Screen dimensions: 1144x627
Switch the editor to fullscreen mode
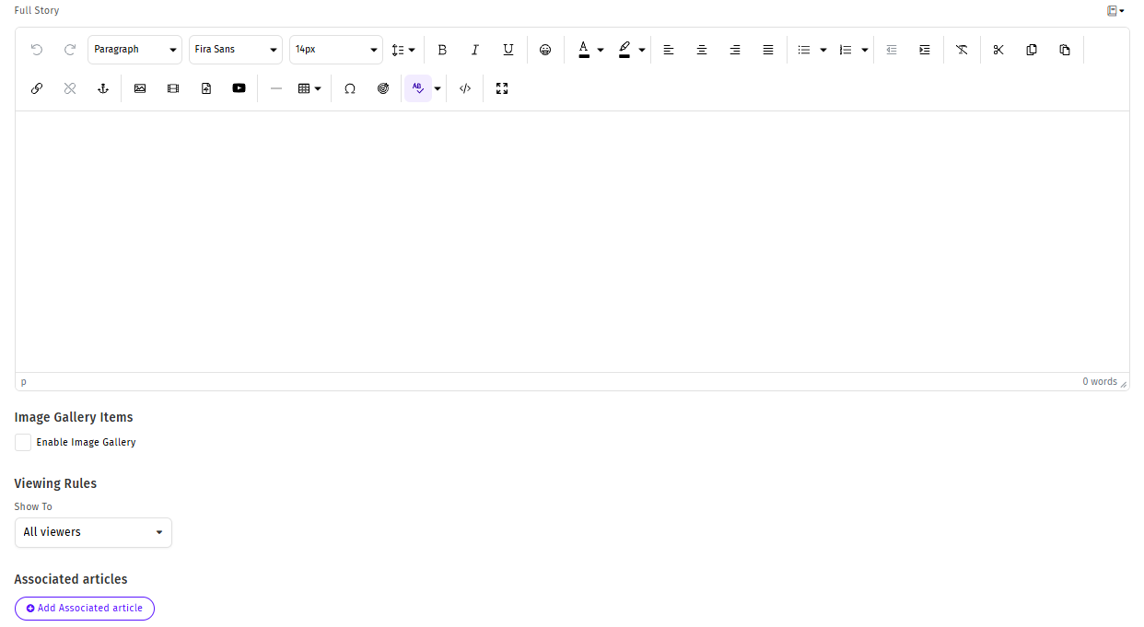(502, 88)
